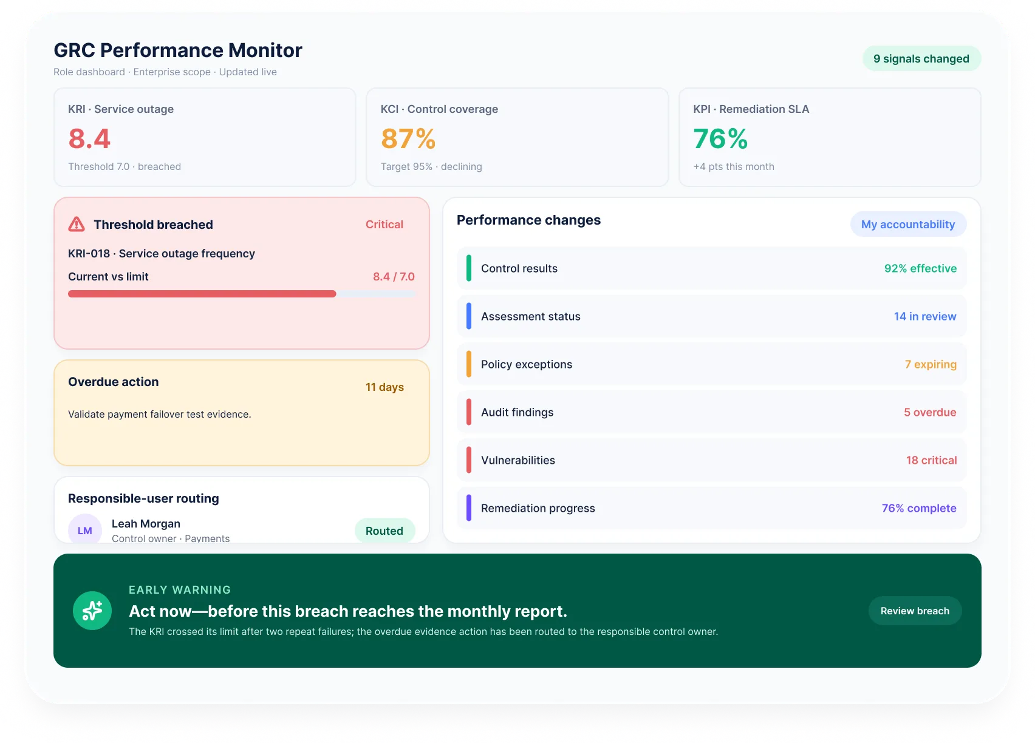Click the blue bar beside Assessment status
Viewport: 1035px width, 743px height.
[x=469, y=316]
